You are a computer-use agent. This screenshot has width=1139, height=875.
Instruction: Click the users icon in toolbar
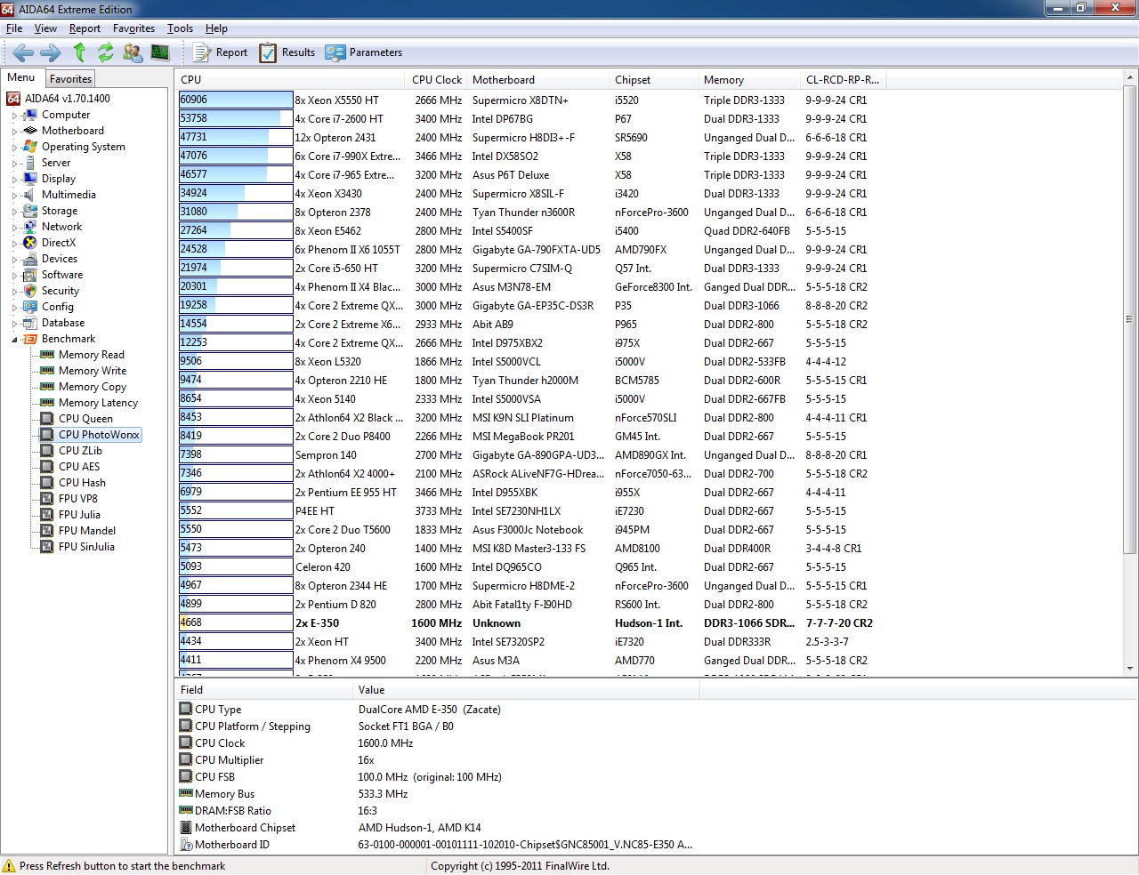tap(133, 52)
